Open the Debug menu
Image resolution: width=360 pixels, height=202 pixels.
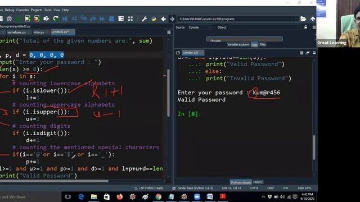click(x=10, y=10)
